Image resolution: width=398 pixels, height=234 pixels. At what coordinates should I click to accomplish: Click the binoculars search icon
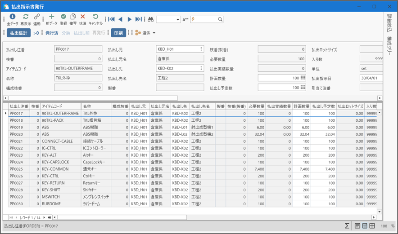tap(151, 19)
